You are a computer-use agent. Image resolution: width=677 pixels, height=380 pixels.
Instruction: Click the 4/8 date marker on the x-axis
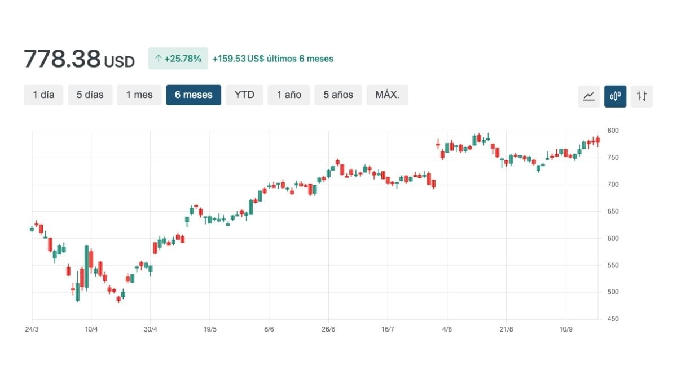pos(447,329)
